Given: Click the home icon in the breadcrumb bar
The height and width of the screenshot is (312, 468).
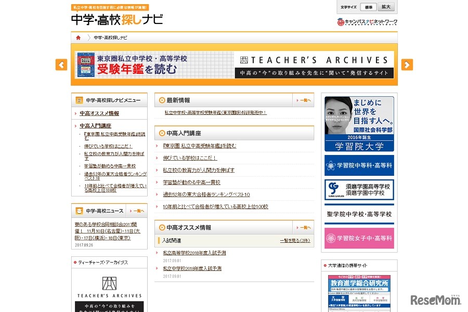Looking at the screenshot, I should (x=78, y=37).
